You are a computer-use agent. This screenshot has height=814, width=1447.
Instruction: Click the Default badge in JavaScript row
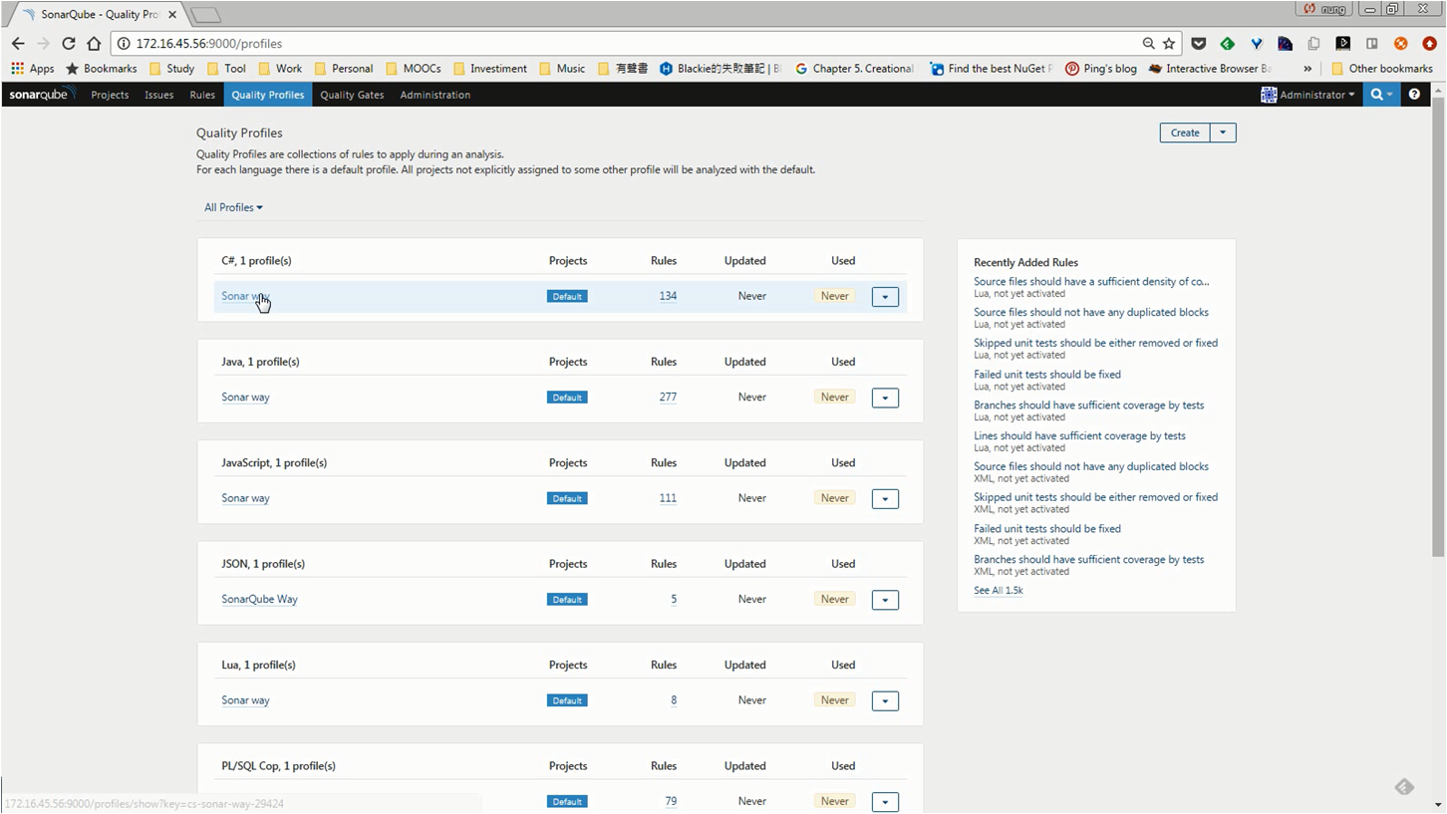567,498
